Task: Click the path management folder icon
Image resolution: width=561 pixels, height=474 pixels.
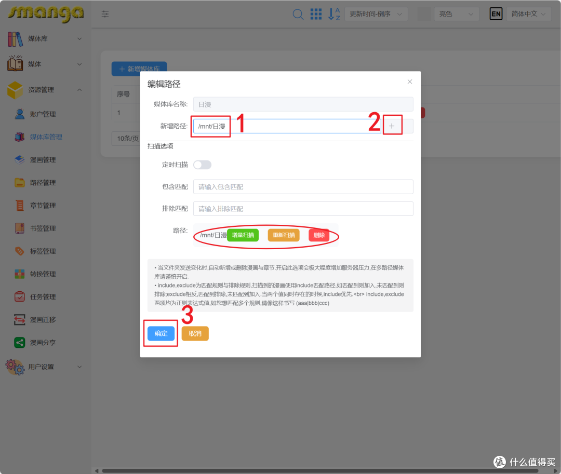Action: click(20, 183)
